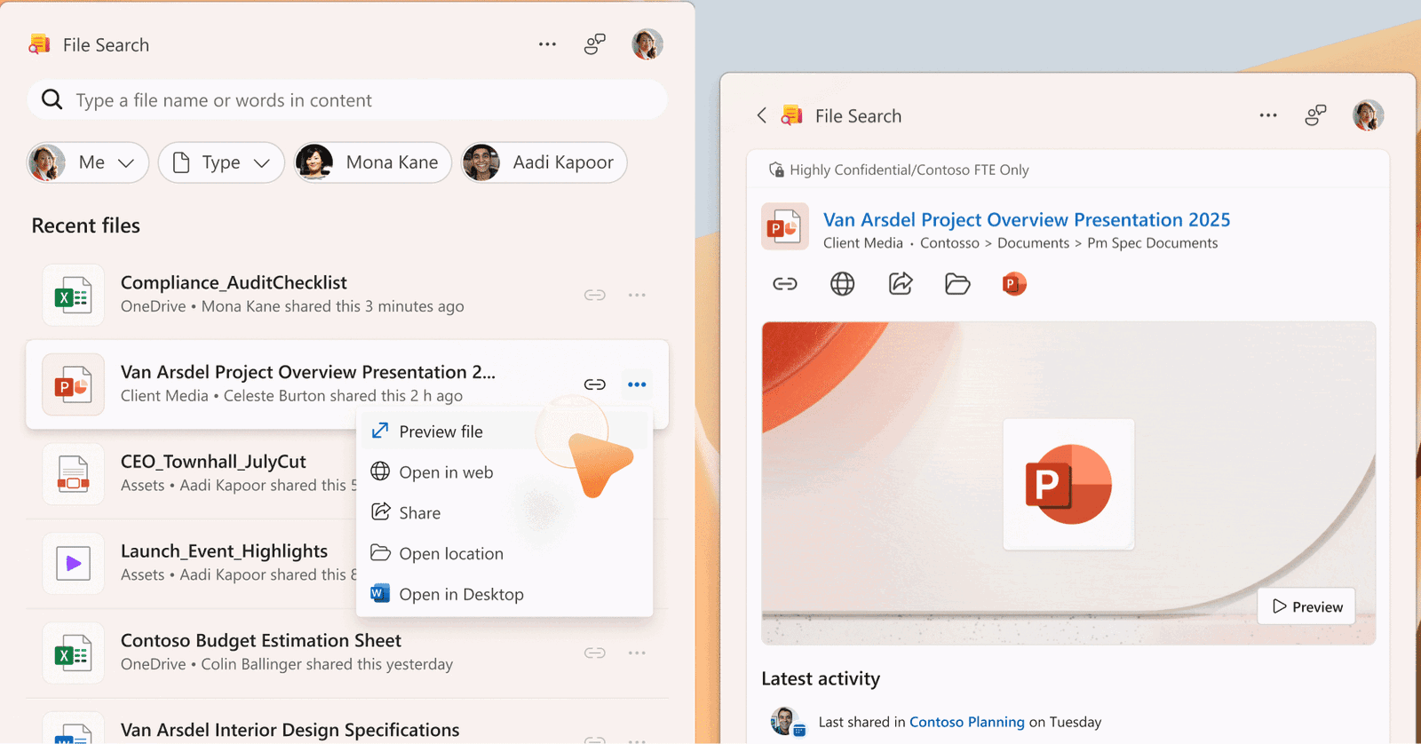Click the open folder location icon in preview
This screenshot has width=1421, height=744.
pos(957,284)
